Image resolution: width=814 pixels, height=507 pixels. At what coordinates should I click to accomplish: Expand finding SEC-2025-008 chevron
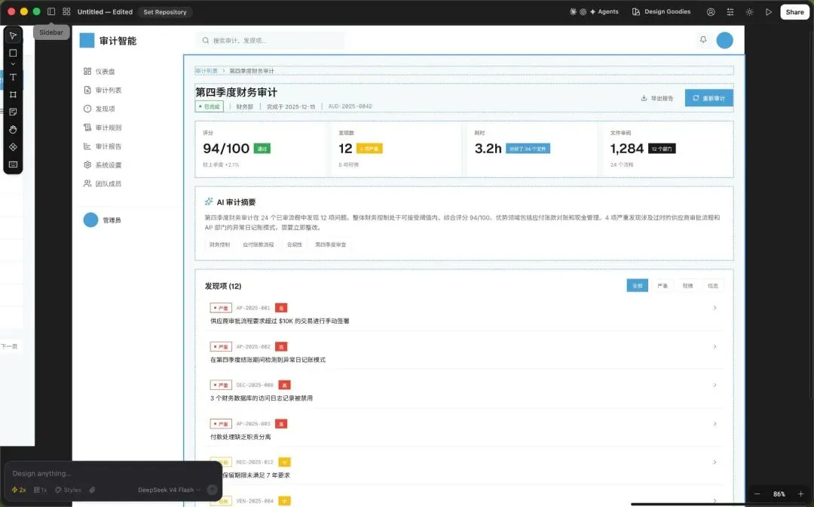[x=715, y=385]
